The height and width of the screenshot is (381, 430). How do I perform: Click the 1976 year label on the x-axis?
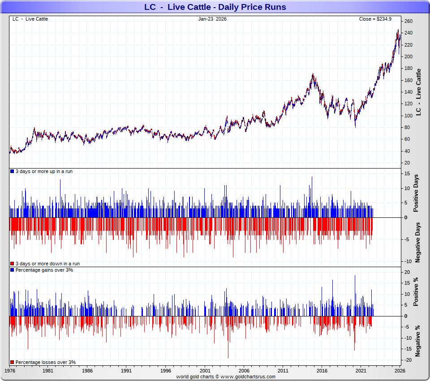pyautogui.click(x=9, y=371)
